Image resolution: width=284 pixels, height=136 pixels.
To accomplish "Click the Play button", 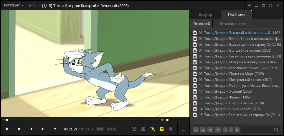I will 7,129.
